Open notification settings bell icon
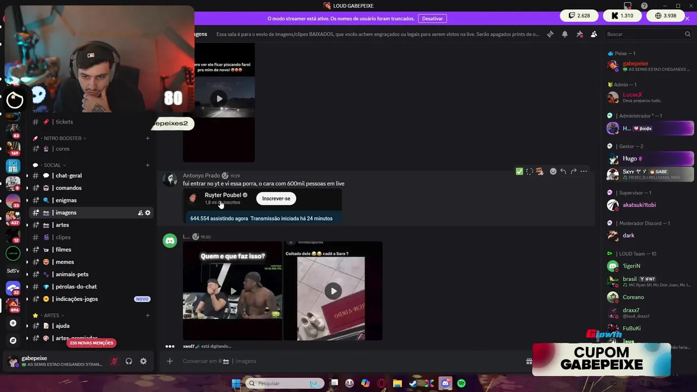This screenshot has height=392, width=697. coord(565,34)
